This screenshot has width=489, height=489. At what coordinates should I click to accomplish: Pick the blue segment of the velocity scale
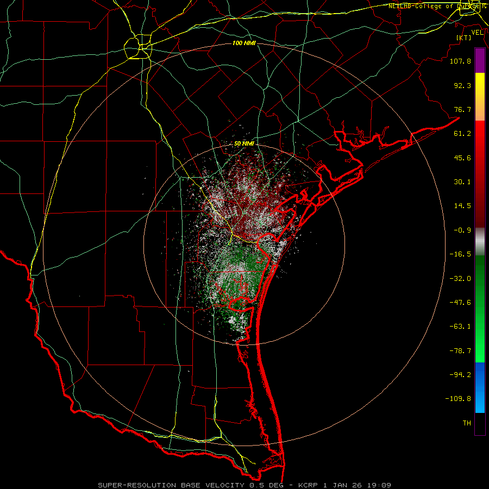(x=480, y=387)
